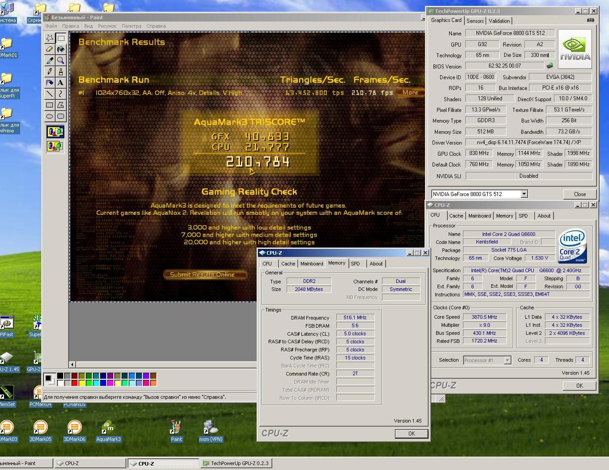Open the Paint desktop shortcut
Screen dimensions: 609x470
point(176,432)
